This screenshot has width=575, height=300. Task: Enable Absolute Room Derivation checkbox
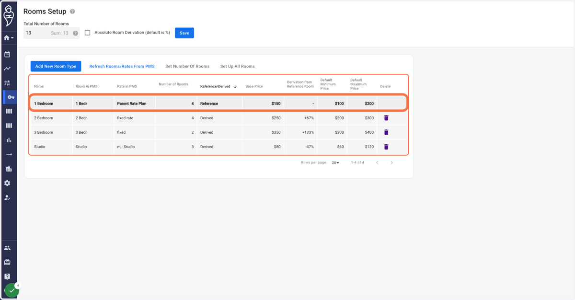(x=87, y=33)
